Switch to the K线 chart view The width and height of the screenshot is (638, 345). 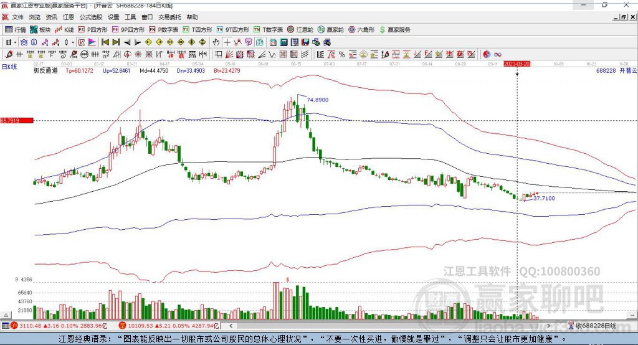point(64,30)
